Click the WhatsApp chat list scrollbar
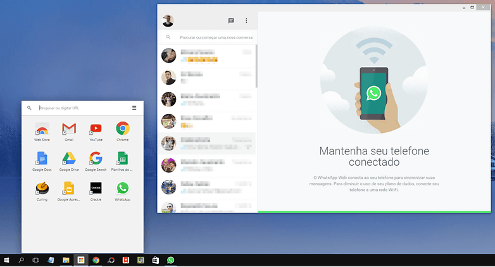The width and height of the screenshot is (495, 267). pos(256,66)
